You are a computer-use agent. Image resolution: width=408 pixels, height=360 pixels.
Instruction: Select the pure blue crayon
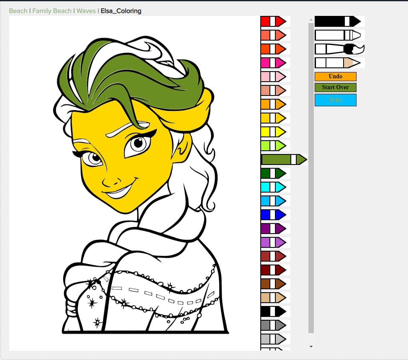(274, 215)
